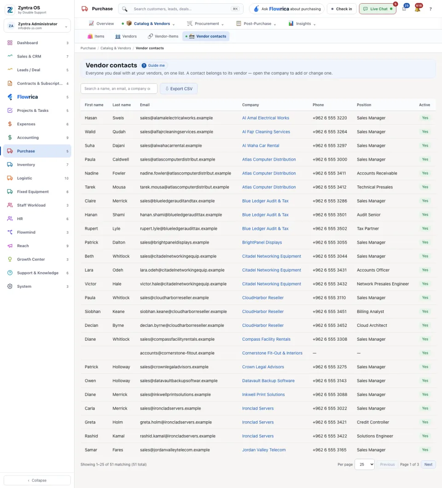442x488 pixels.
Task: Open the Per page selector showing 25
Action: point(365,465)
